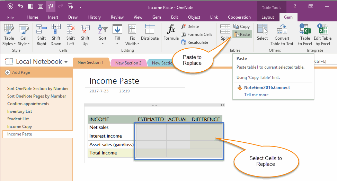Click the Back arrow in title bar
Viewport: 337px width, 181px height.
[10, 7]
